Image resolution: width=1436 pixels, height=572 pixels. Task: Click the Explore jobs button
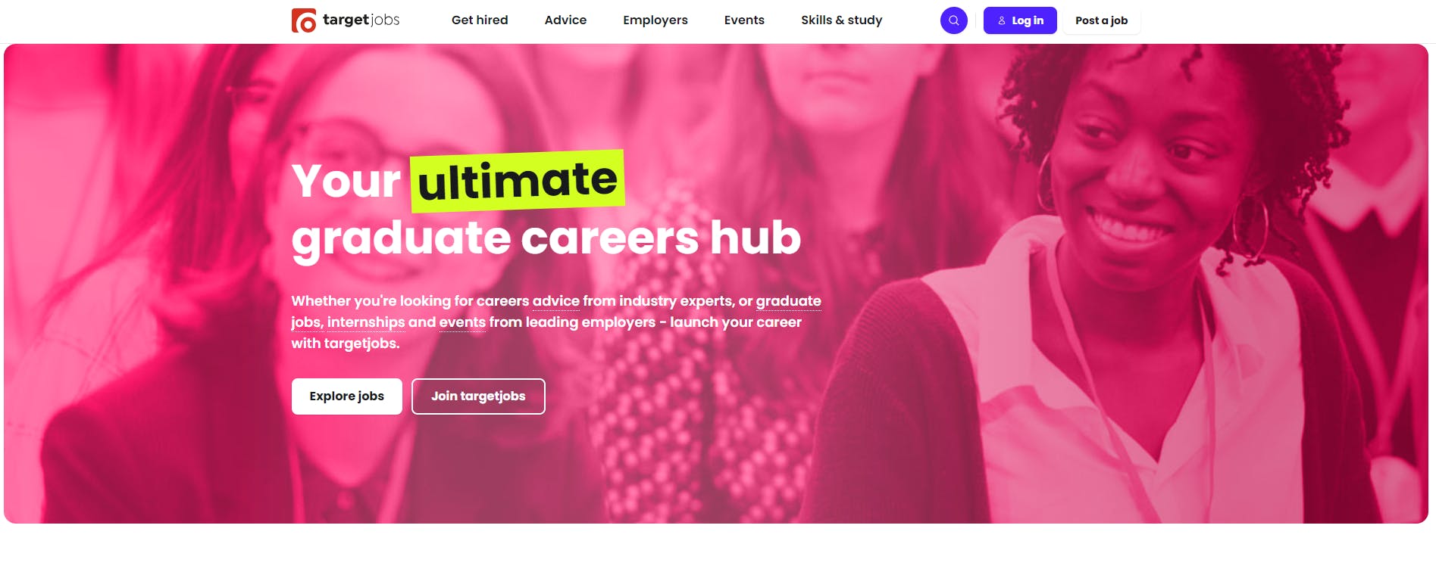pyautogui.click(x=346, y=396)
